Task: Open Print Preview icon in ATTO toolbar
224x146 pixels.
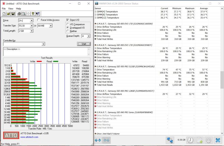Action: coord(24,14)
